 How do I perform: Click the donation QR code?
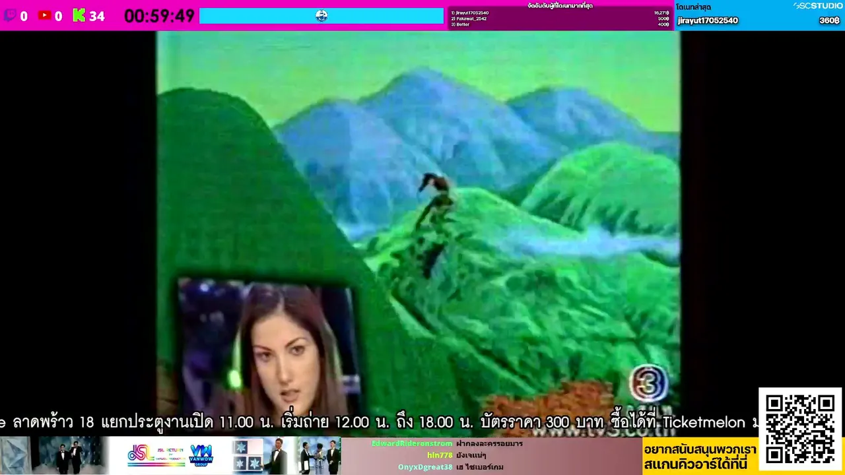click(800, 428)
